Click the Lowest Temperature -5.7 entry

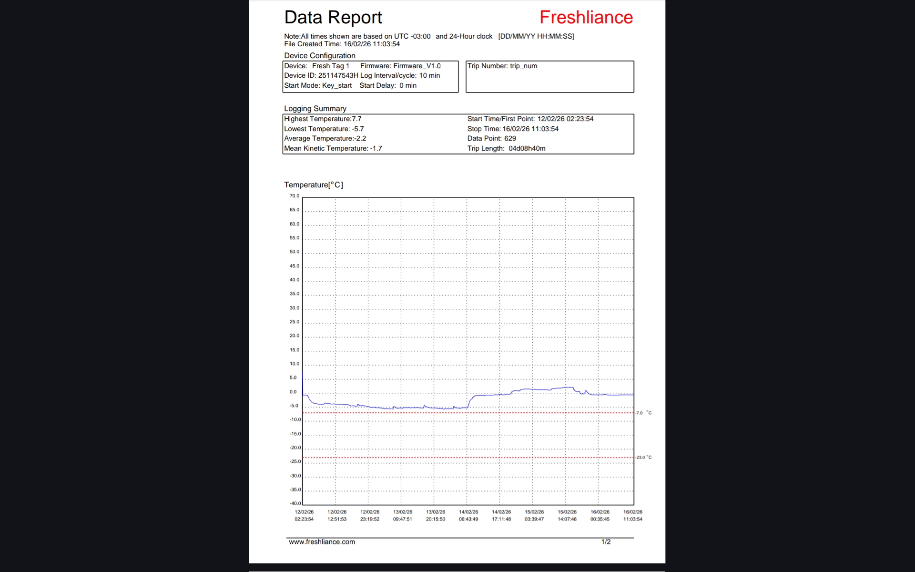(x=324, y=129)
